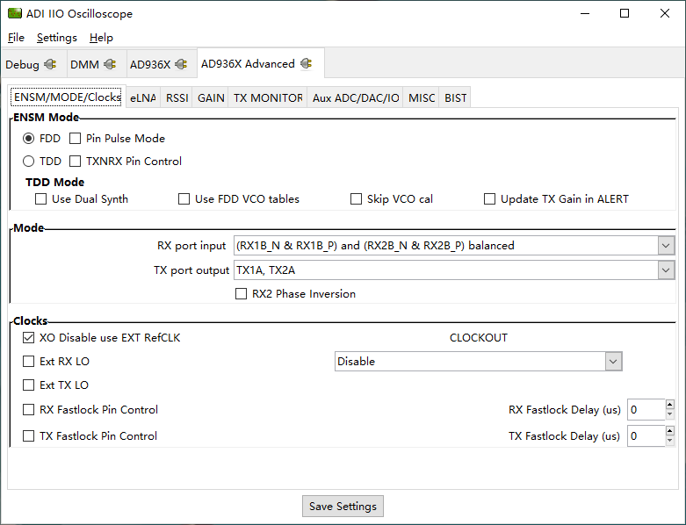Open the Settings menu

pos(57,38)
